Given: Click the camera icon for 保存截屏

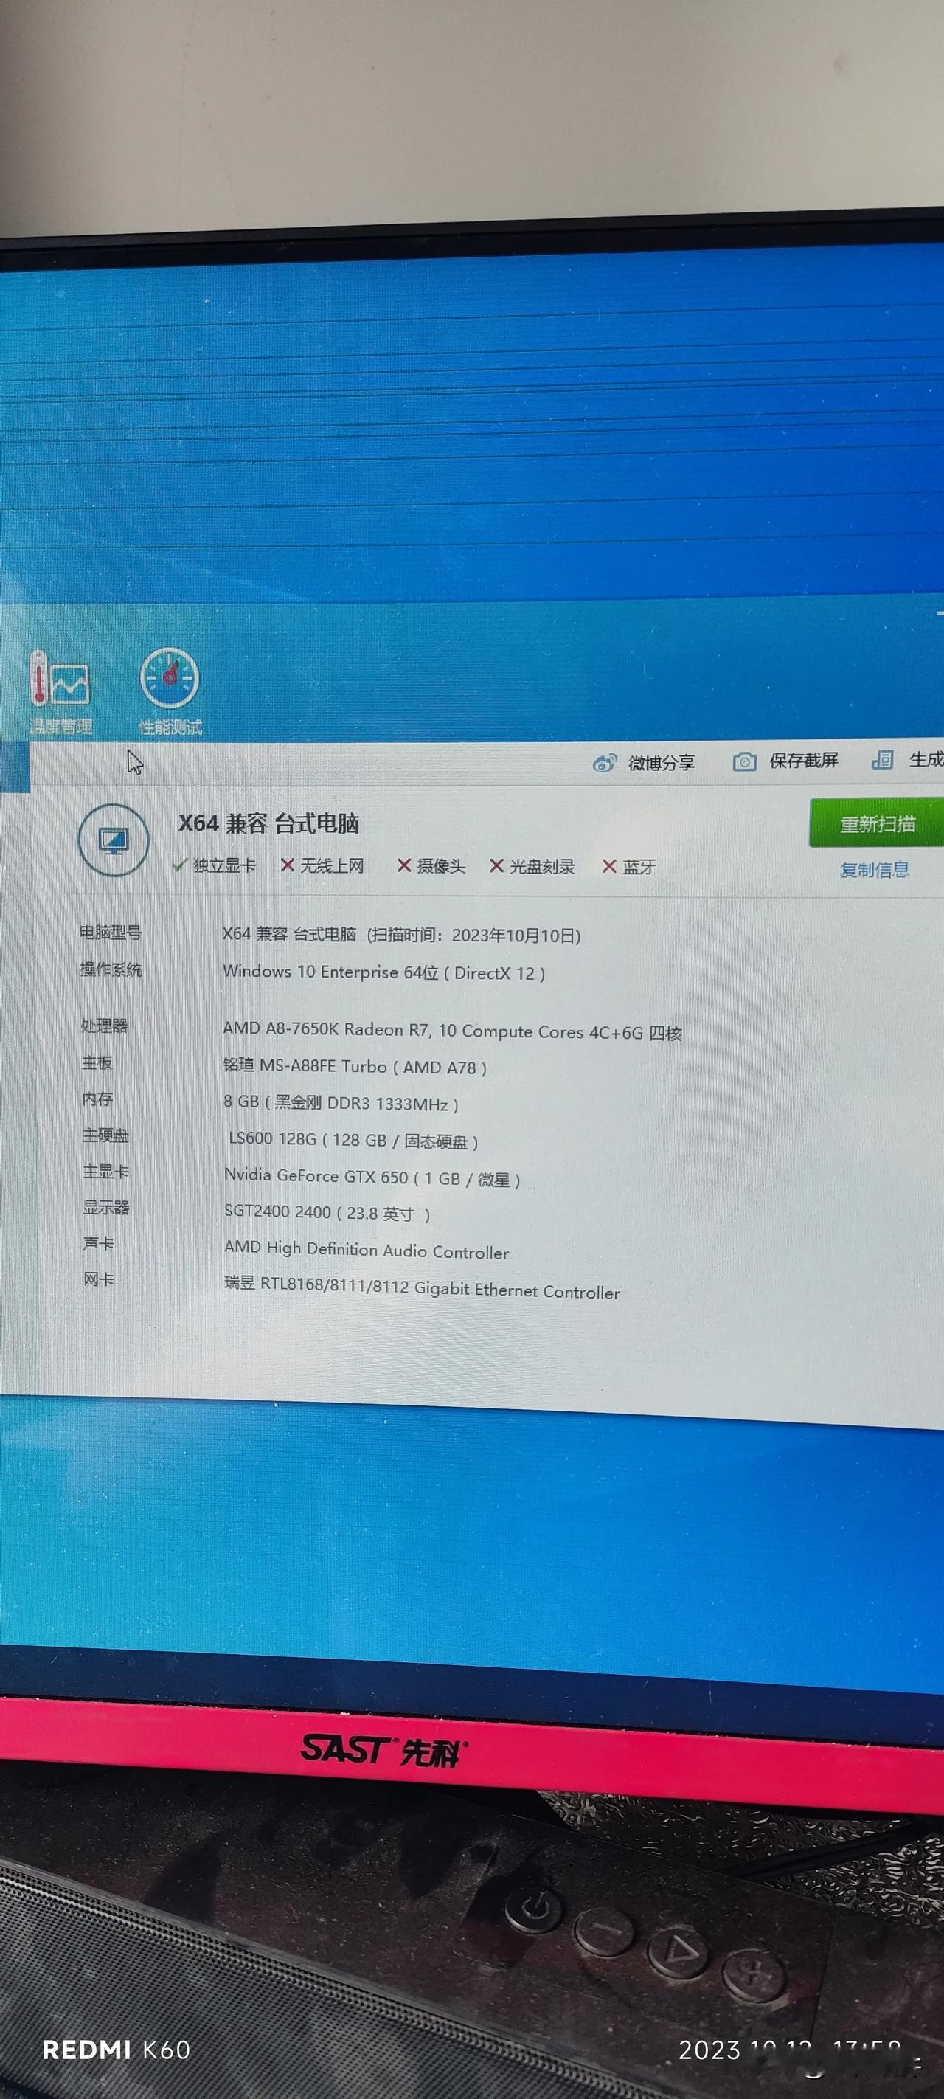Looking at the screenshot, I should [743, 762].
